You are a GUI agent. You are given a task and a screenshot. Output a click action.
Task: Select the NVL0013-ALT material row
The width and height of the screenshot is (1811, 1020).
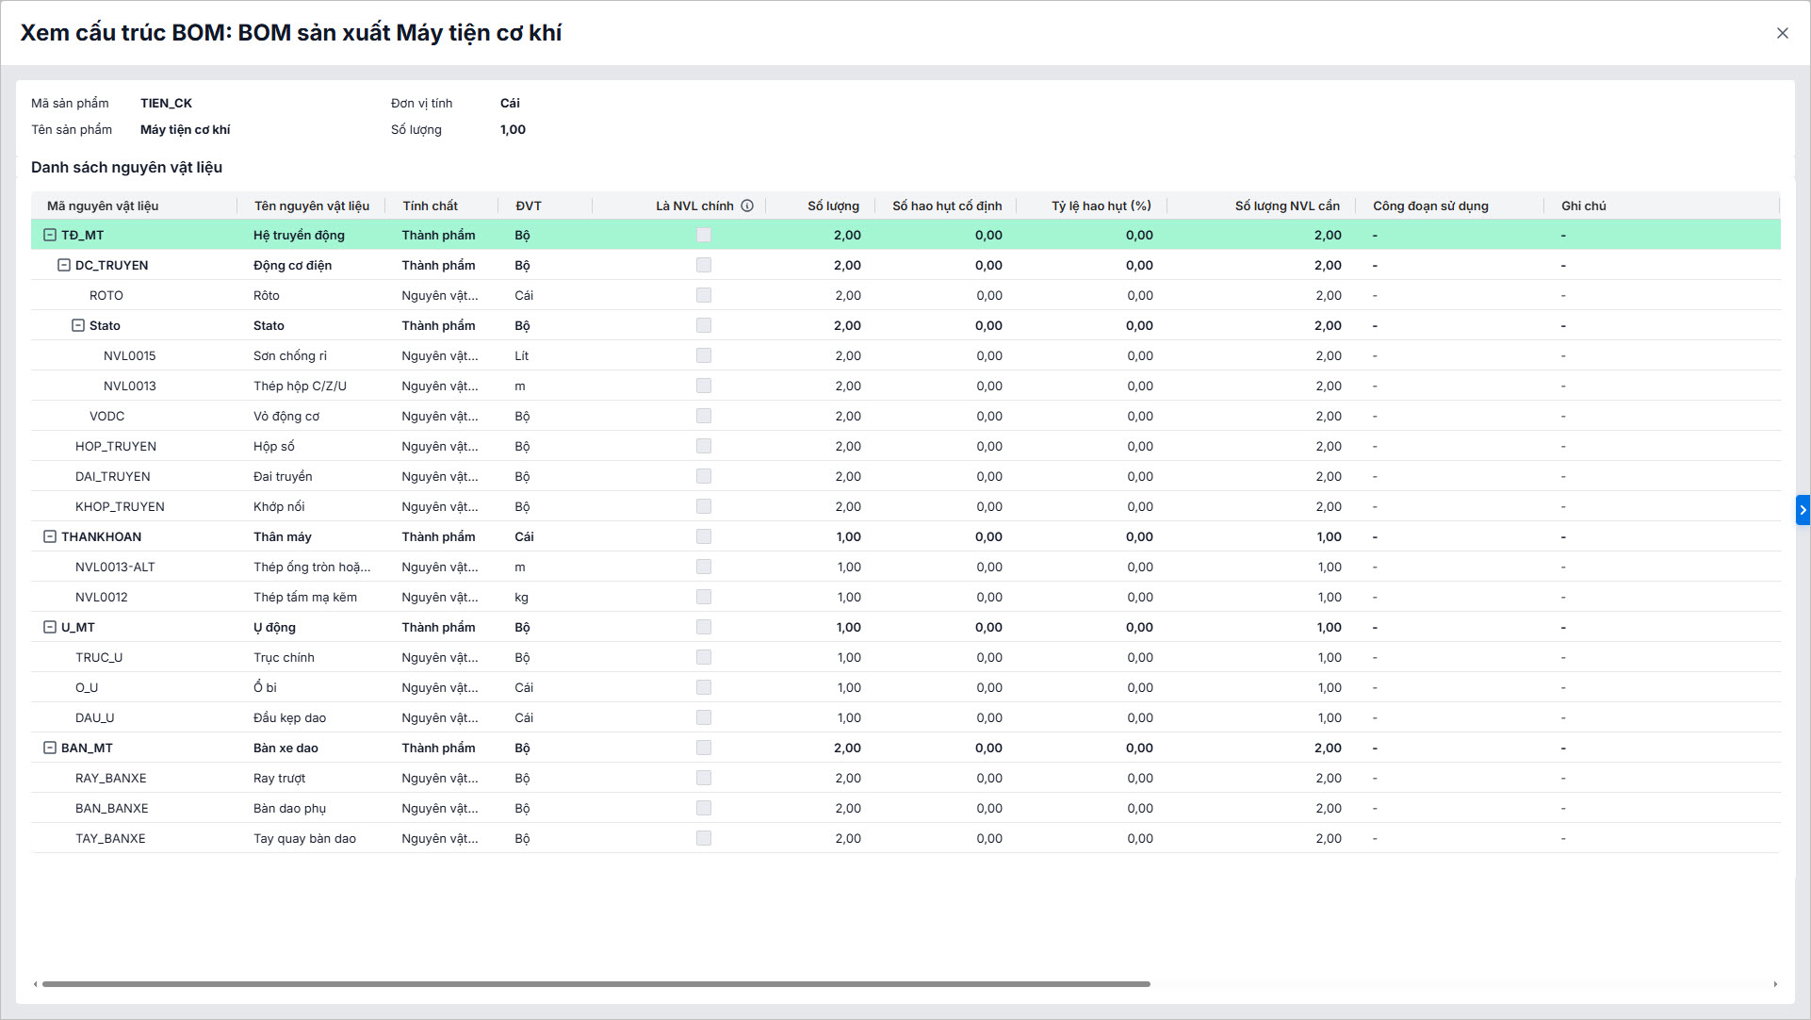point(115,567)
